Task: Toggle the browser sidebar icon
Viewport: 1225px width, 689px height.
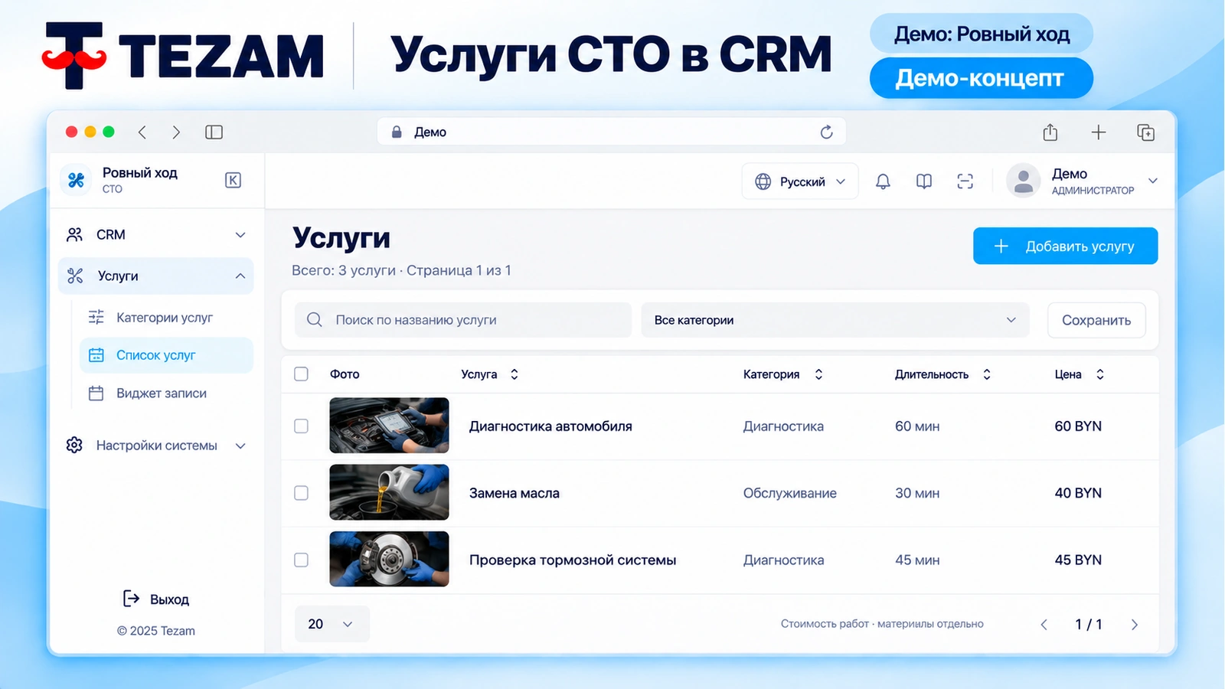Action: [x=214, y=132]
